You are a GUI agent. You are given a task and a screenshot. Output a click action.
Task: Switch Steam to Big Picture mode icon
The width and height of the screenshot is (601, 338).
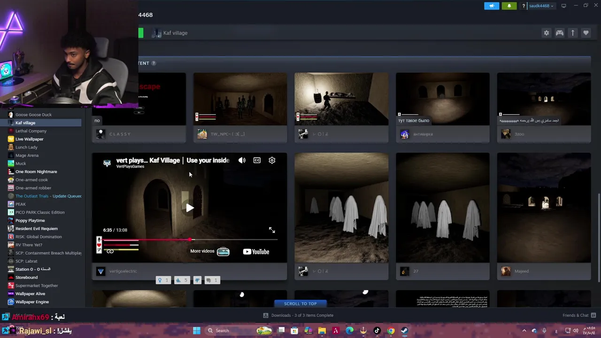coord(564,6)
